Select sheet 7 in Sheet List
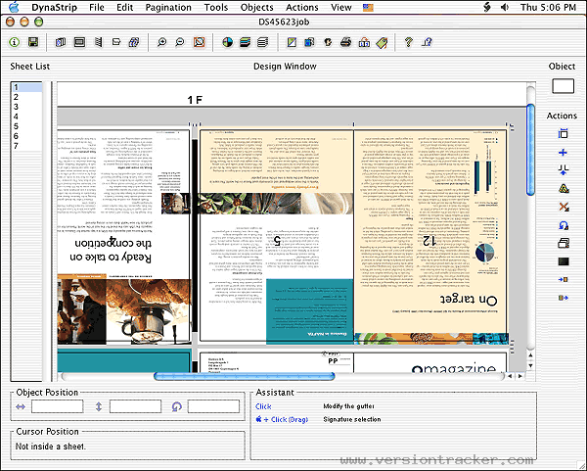 [27, 146]
